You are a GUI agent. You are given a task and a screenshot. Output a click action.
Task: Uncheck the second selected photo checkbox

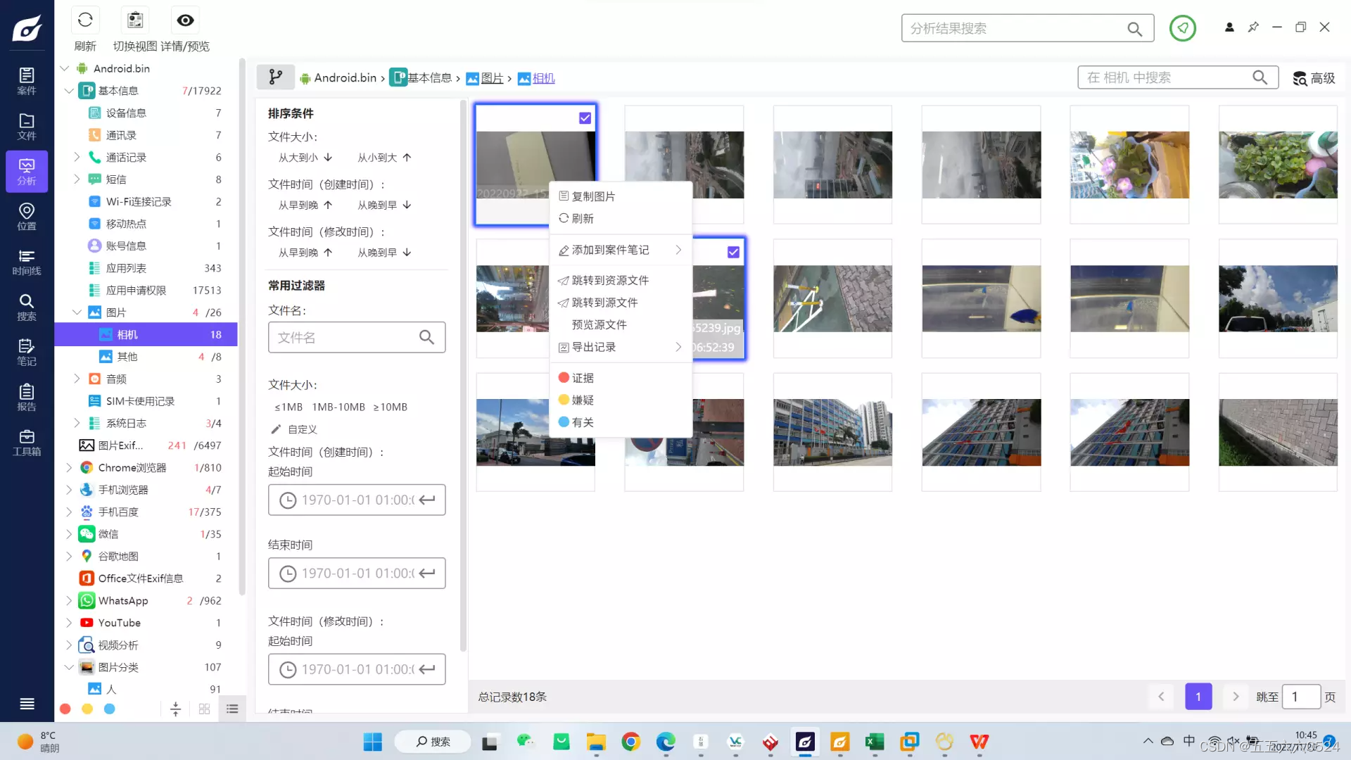pos(733,252)
